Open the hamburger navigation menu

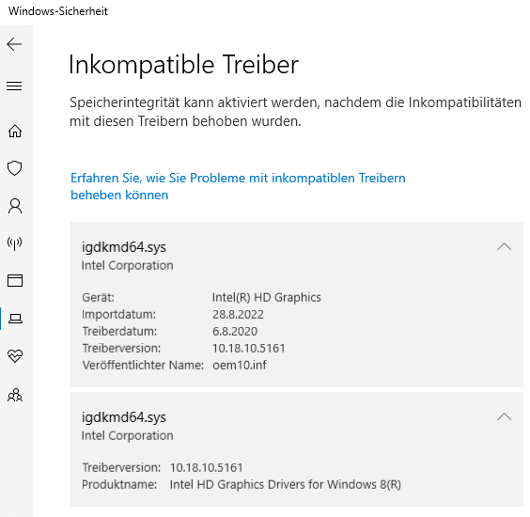pyautogui.click(x=14, y=86)
